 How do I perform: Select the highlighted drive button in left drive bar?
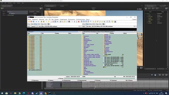(x=35, y=24)
